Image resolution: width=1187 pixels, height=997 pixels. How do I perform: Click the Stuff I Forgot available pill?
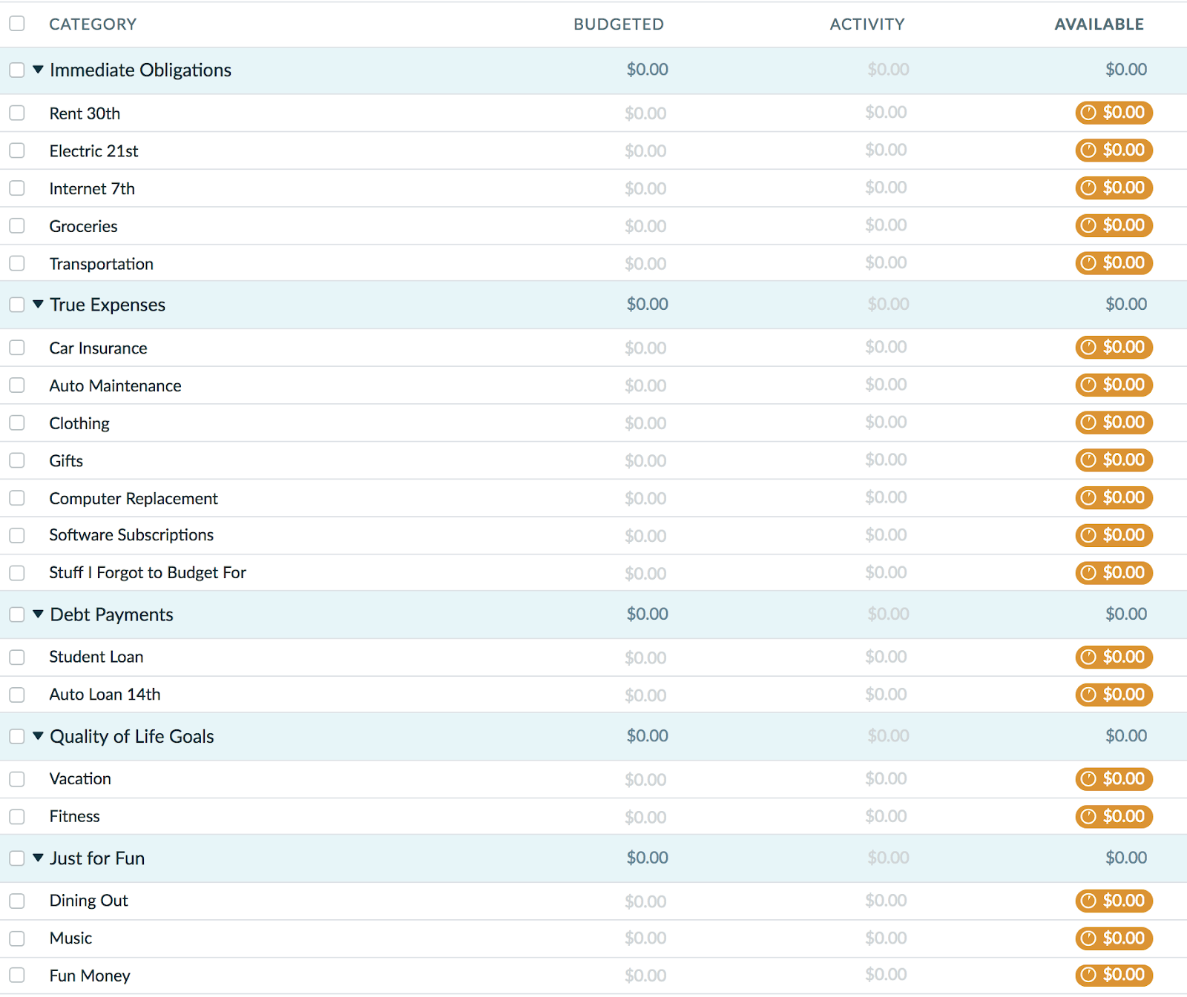pyautogui.click(x=1114, y=573)
